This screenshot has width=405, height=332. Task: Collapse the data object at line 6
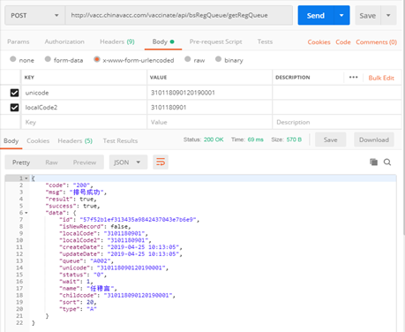[26, 213]
